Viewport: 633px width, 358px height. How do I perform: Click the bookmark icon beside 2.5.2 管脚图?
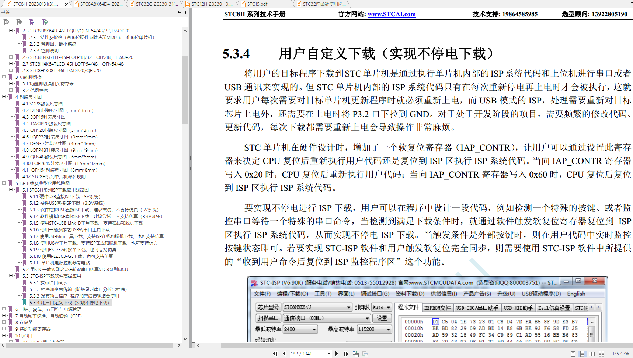click(x=25, y=44)
